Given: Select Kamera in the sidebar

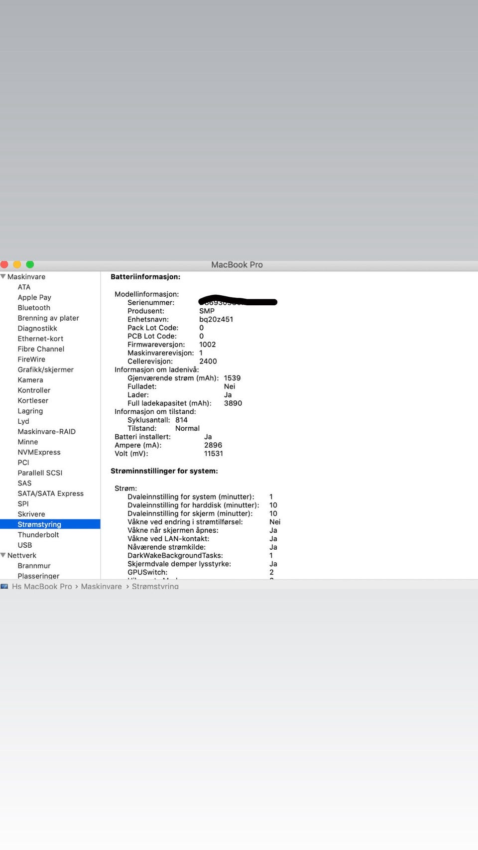Looking at the screenshot, I should click(x=30, y=380).
